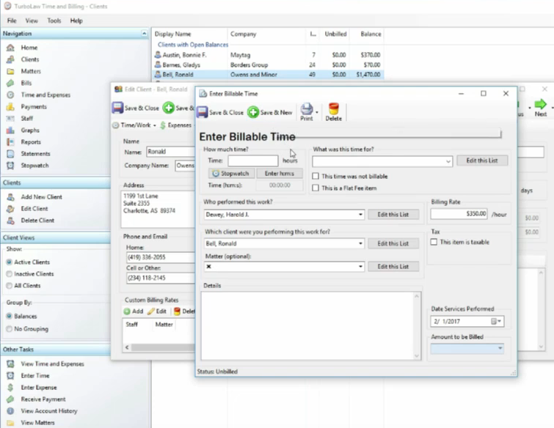This screenshot has width=554, height=428.
Task: Open Matter (optional) dropdown
Action: tap(360, 266)
